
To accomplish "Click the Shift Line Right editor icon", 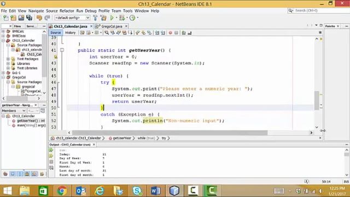I will click(x=163, y=33).
